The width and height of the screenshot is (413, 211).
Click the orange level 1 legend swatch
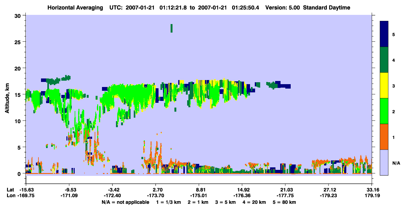click(384, 137)
